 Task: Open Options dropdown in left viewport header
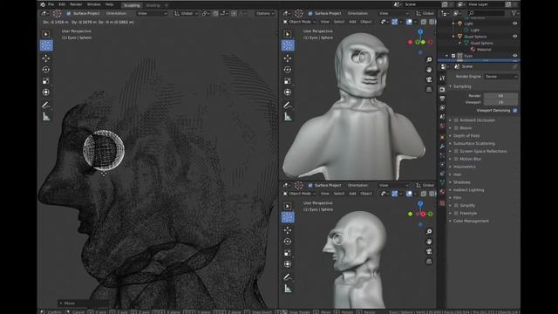coord(265,14)
